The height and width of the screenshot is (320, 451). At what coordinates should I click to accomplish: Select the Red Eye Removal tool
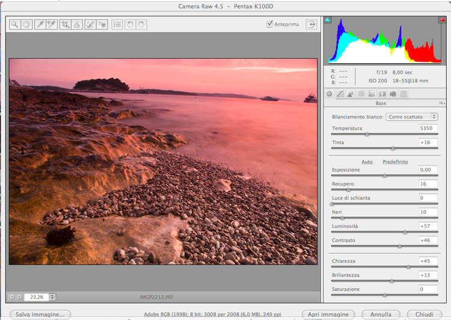(x=102, y=25)
